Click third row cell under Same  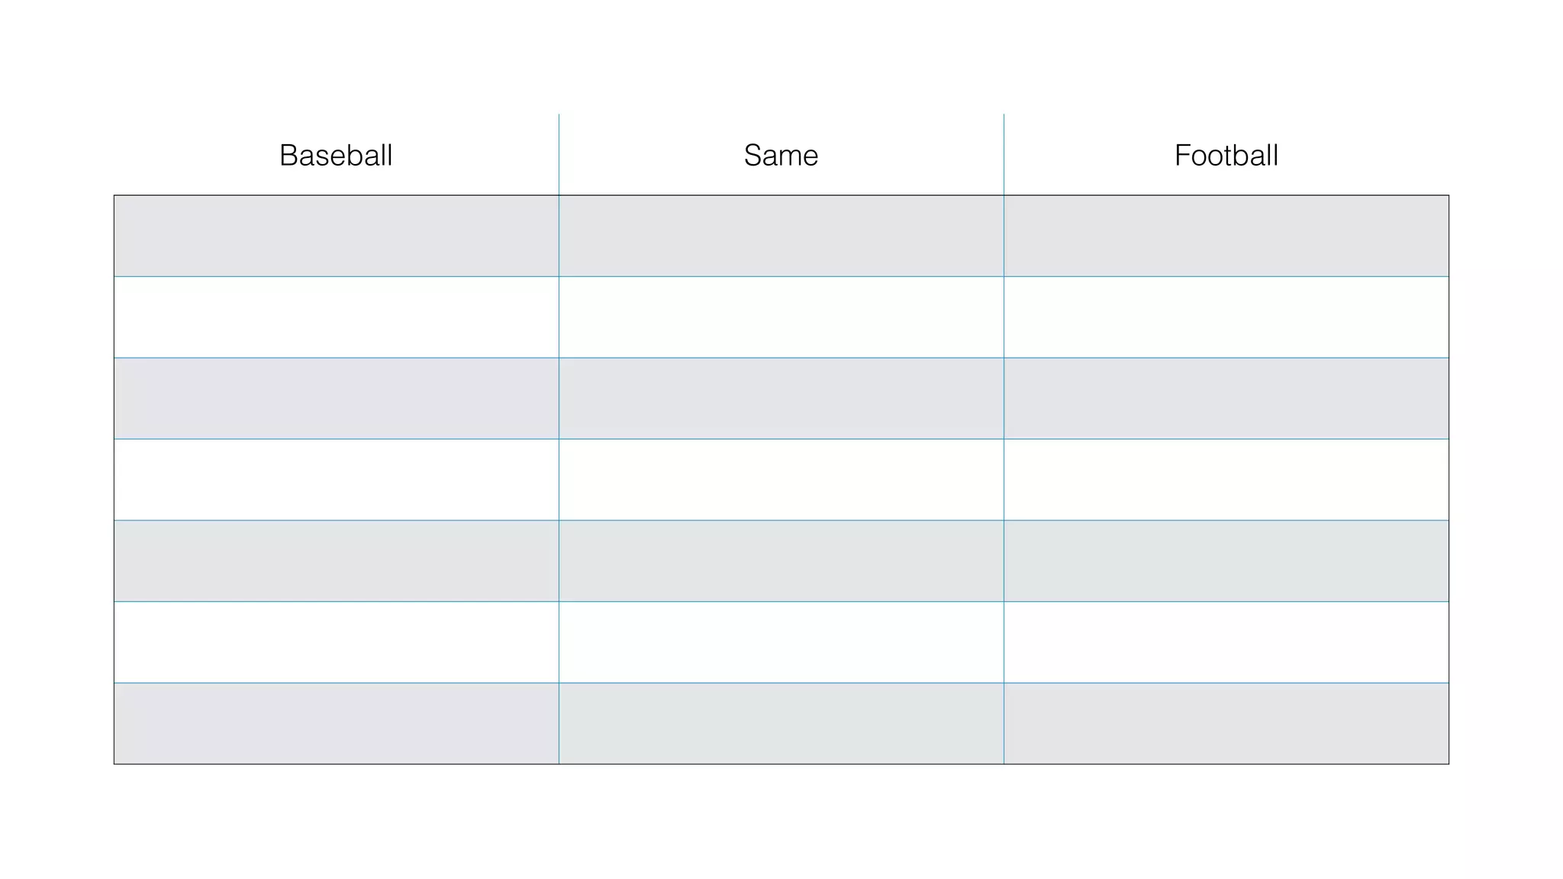(x=781, y=398)
